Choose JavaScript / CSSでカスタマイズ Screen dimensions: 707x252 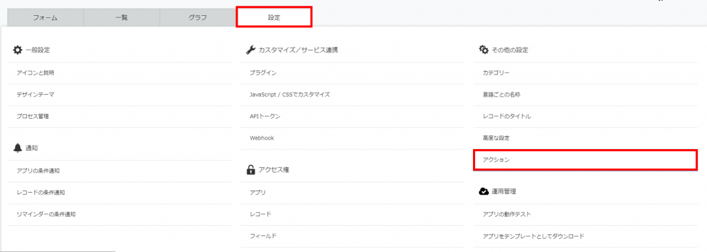[x=353, y=95]
